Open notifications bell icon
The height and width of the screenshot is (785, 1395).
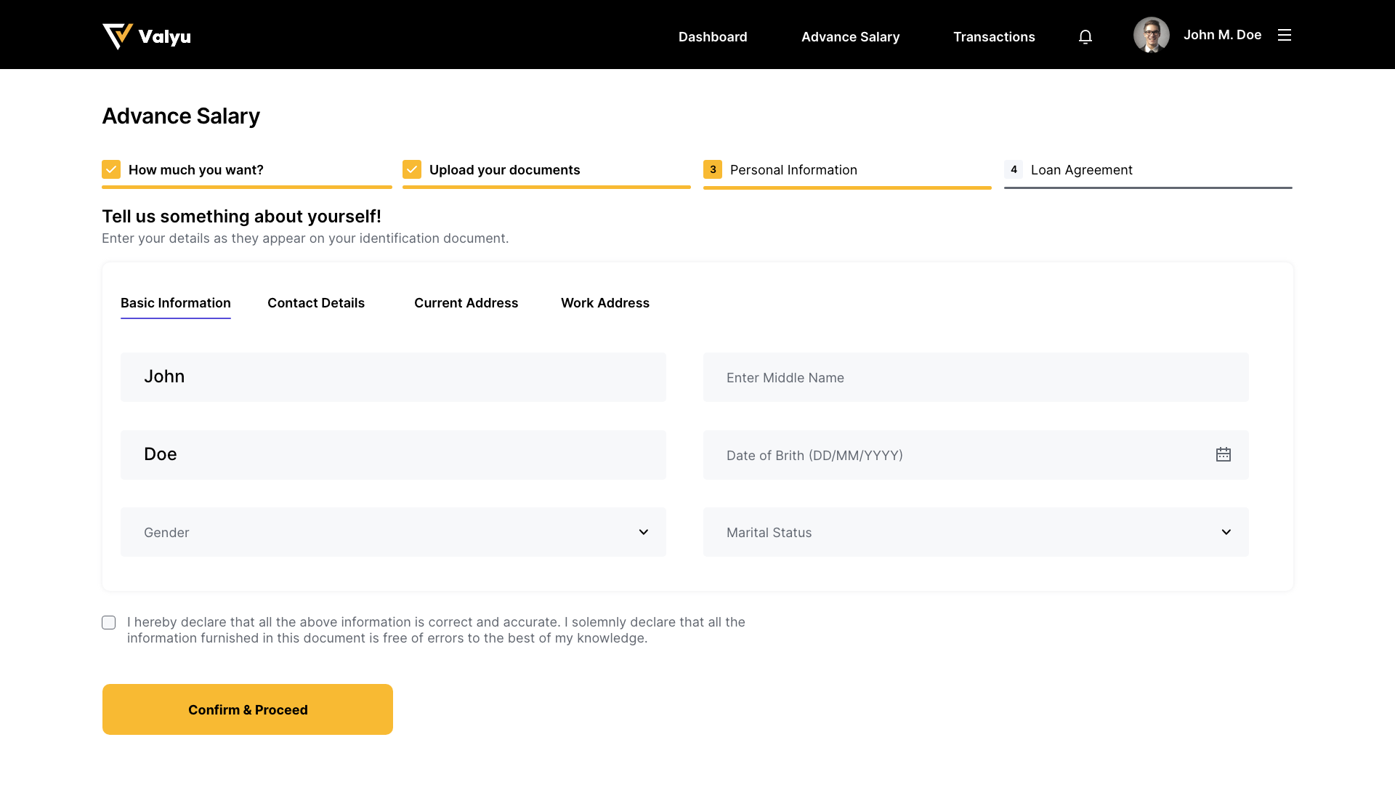pyautogui.click(x=1085, y=36)
